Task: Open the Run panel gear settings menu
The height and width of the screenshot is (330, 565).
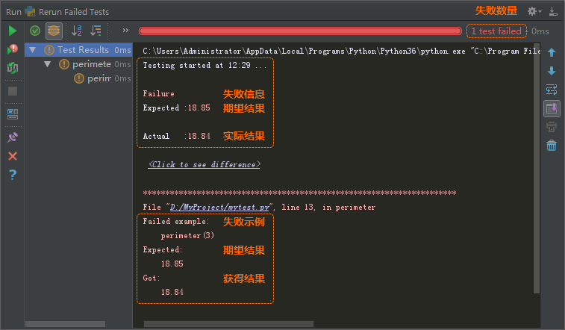Action: point(534,11)
